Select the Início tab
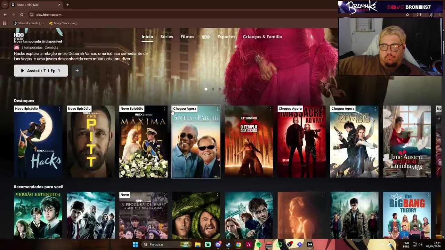 click(147, 37)
